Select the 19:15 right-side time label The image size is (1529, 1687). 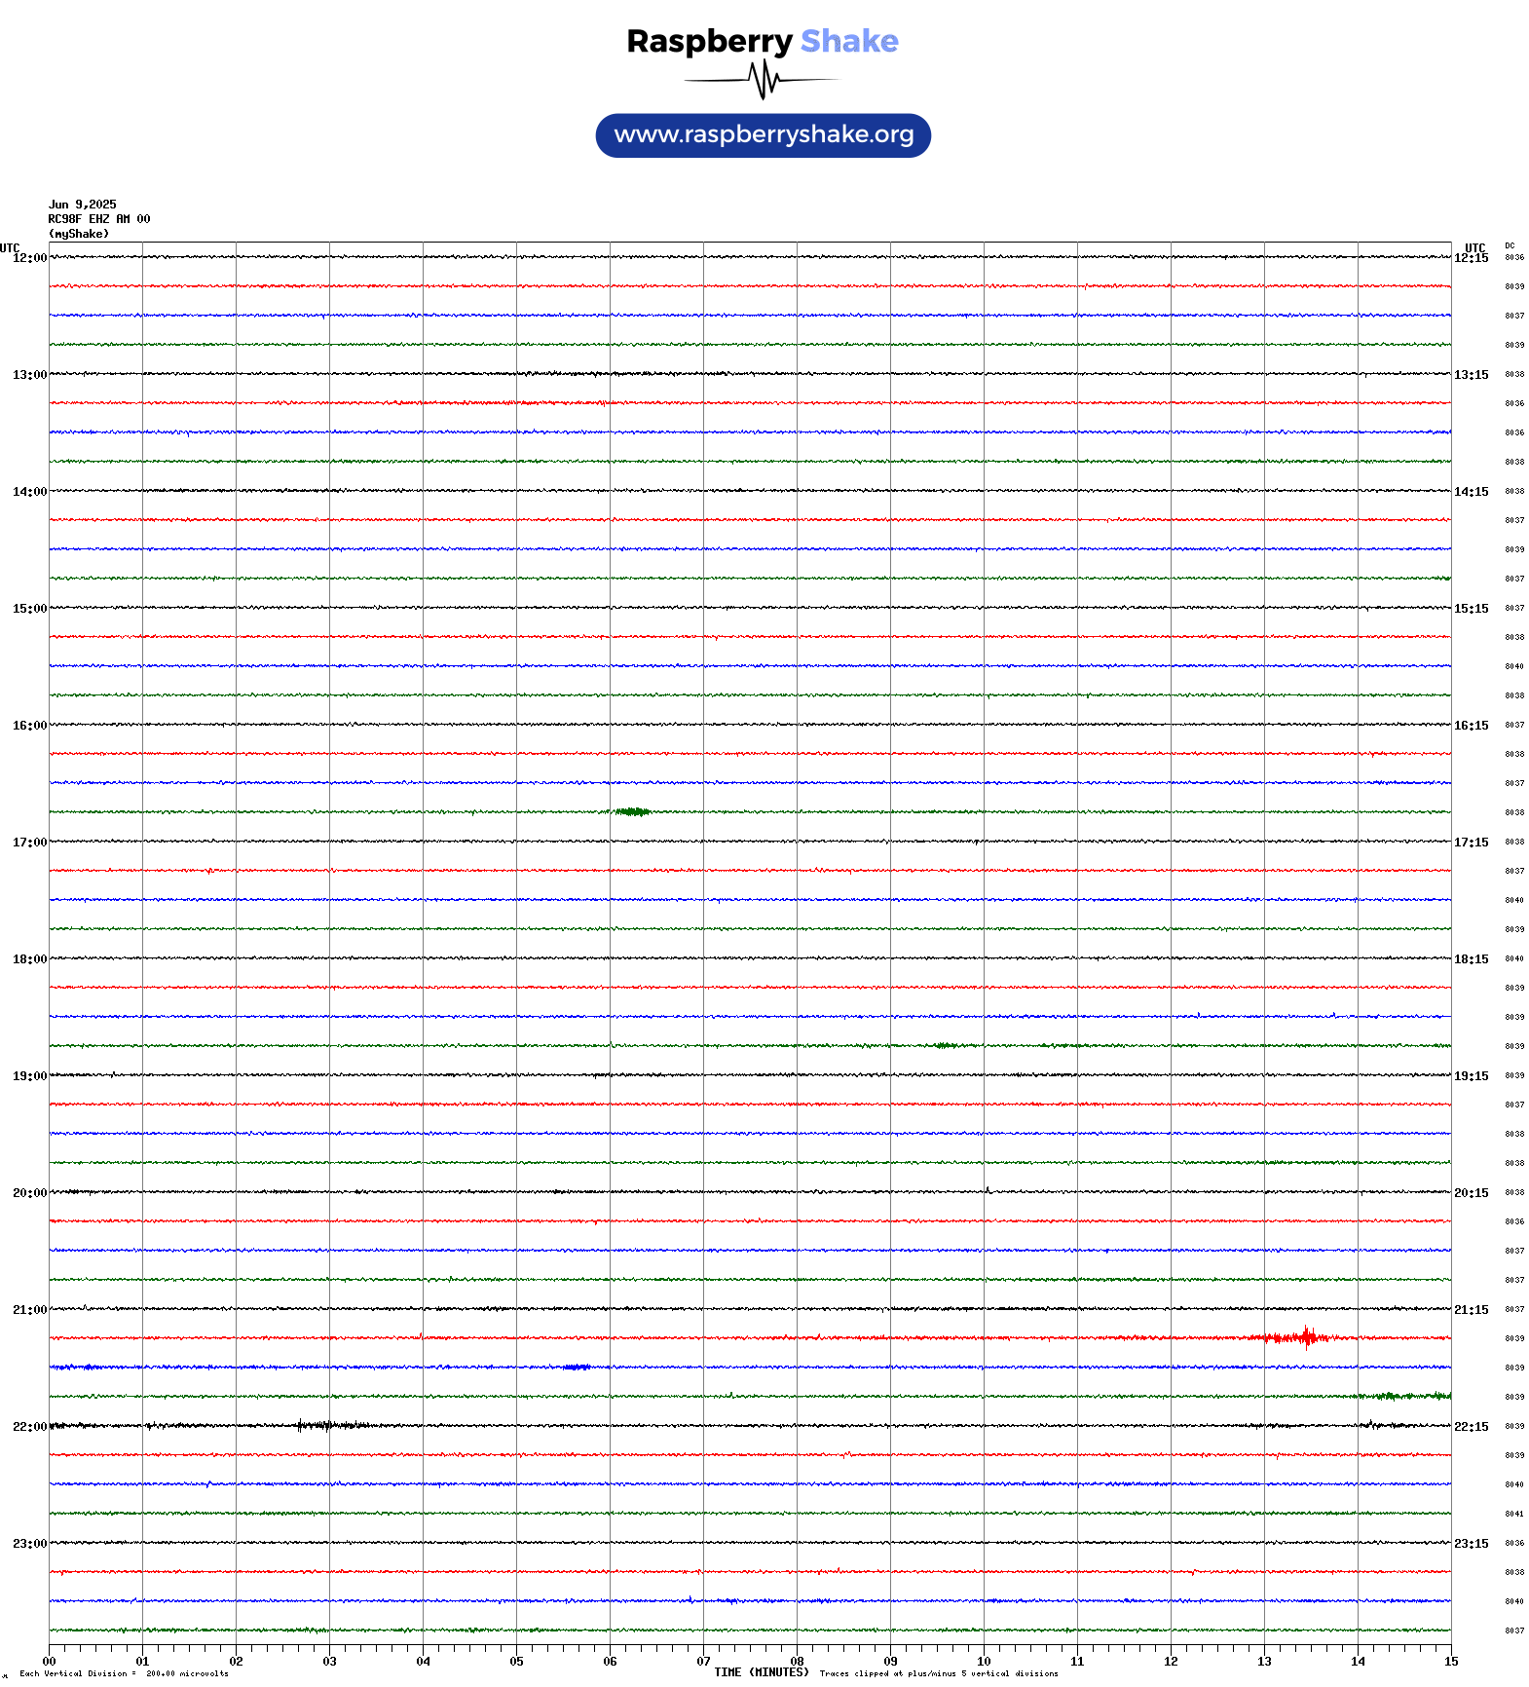(1472, 1076)
